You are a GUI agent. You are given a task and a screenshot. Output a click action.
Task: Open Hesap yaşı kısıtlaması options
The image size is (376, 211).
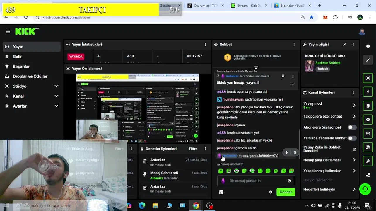[354, 160]
